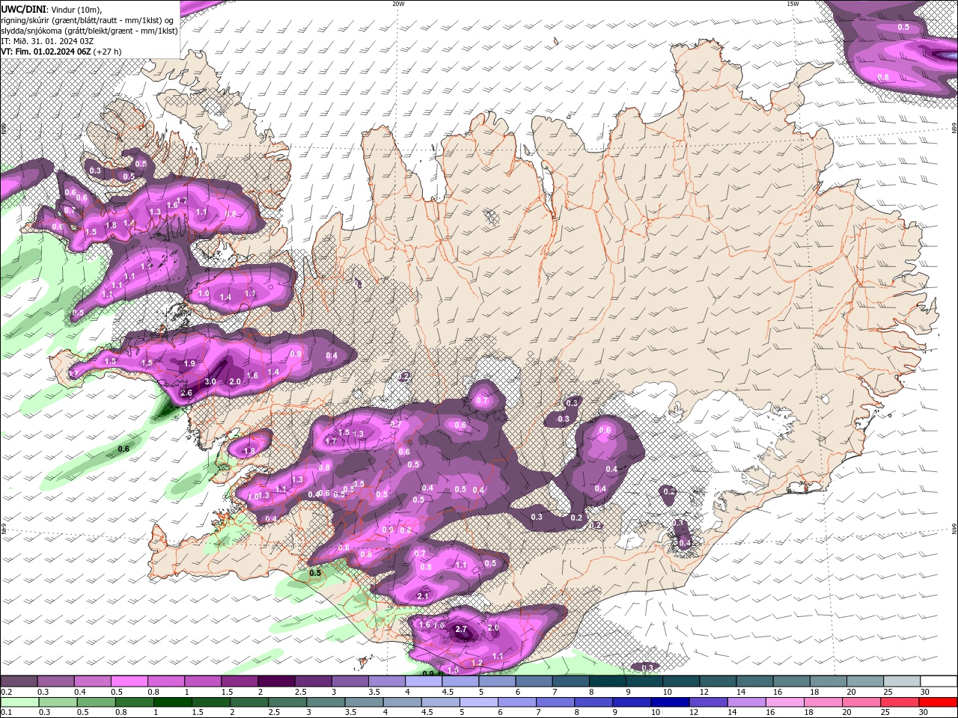Click the 15W longitude label
Screen dimensions: 958x718
pyautogui.click(x=793, y=4)
